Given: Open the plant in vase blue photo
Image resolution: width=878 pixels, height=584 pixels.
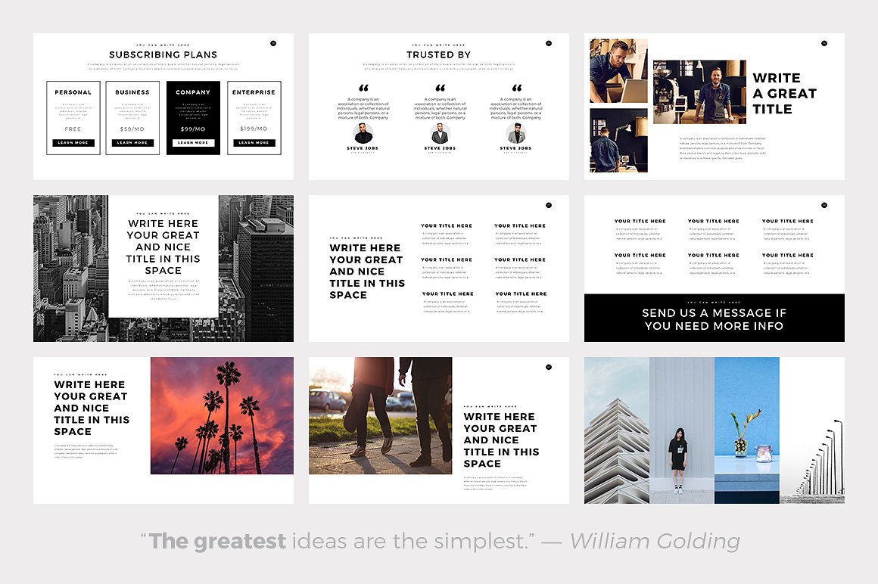Looking at the screenshot, I should [746, 430].
